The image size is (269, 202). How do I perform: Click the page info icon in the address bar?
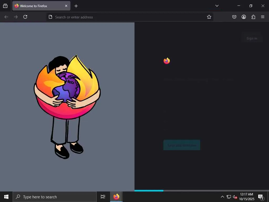pos(50,17)
